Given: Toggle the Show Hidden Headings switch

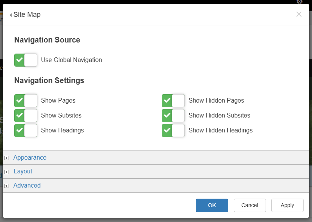Looking at the screenshot, I should (173, 131).
